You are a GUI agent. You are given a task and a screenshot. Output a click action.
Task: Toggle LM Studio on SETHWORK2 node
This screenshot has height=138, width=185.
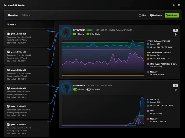point(89,34)
